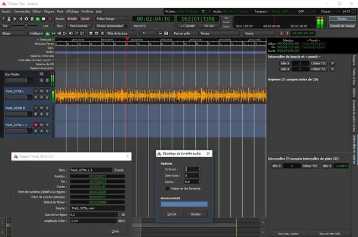Click play range selection icon

click(32, 18)
